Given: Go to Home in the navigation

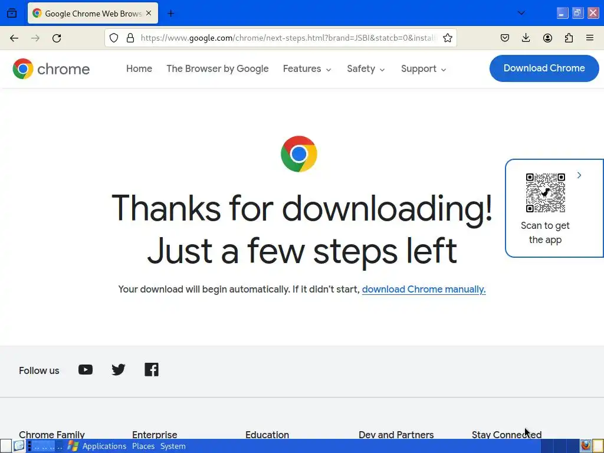Looking at the screenshot, I should (139, 68).
